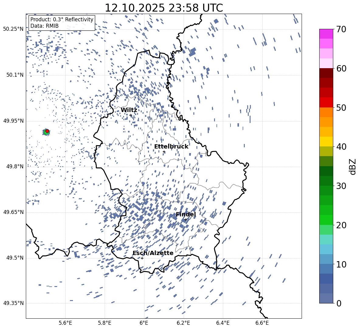This screenshot has height=329, width=360.
Task: Click the red radar marker dot
Action: click(47, 131)
